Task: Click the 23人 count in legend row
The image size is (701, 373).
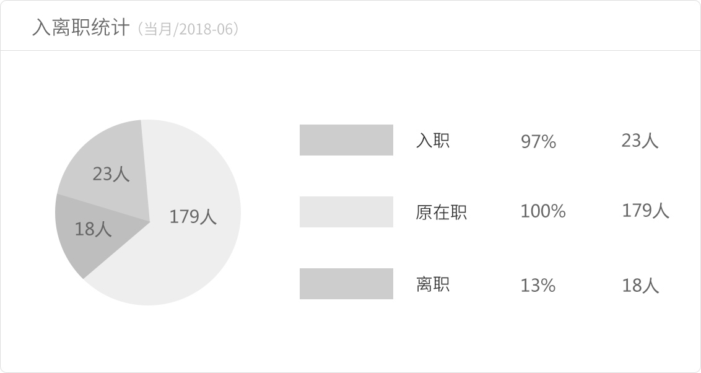Action: click(640, 141)
